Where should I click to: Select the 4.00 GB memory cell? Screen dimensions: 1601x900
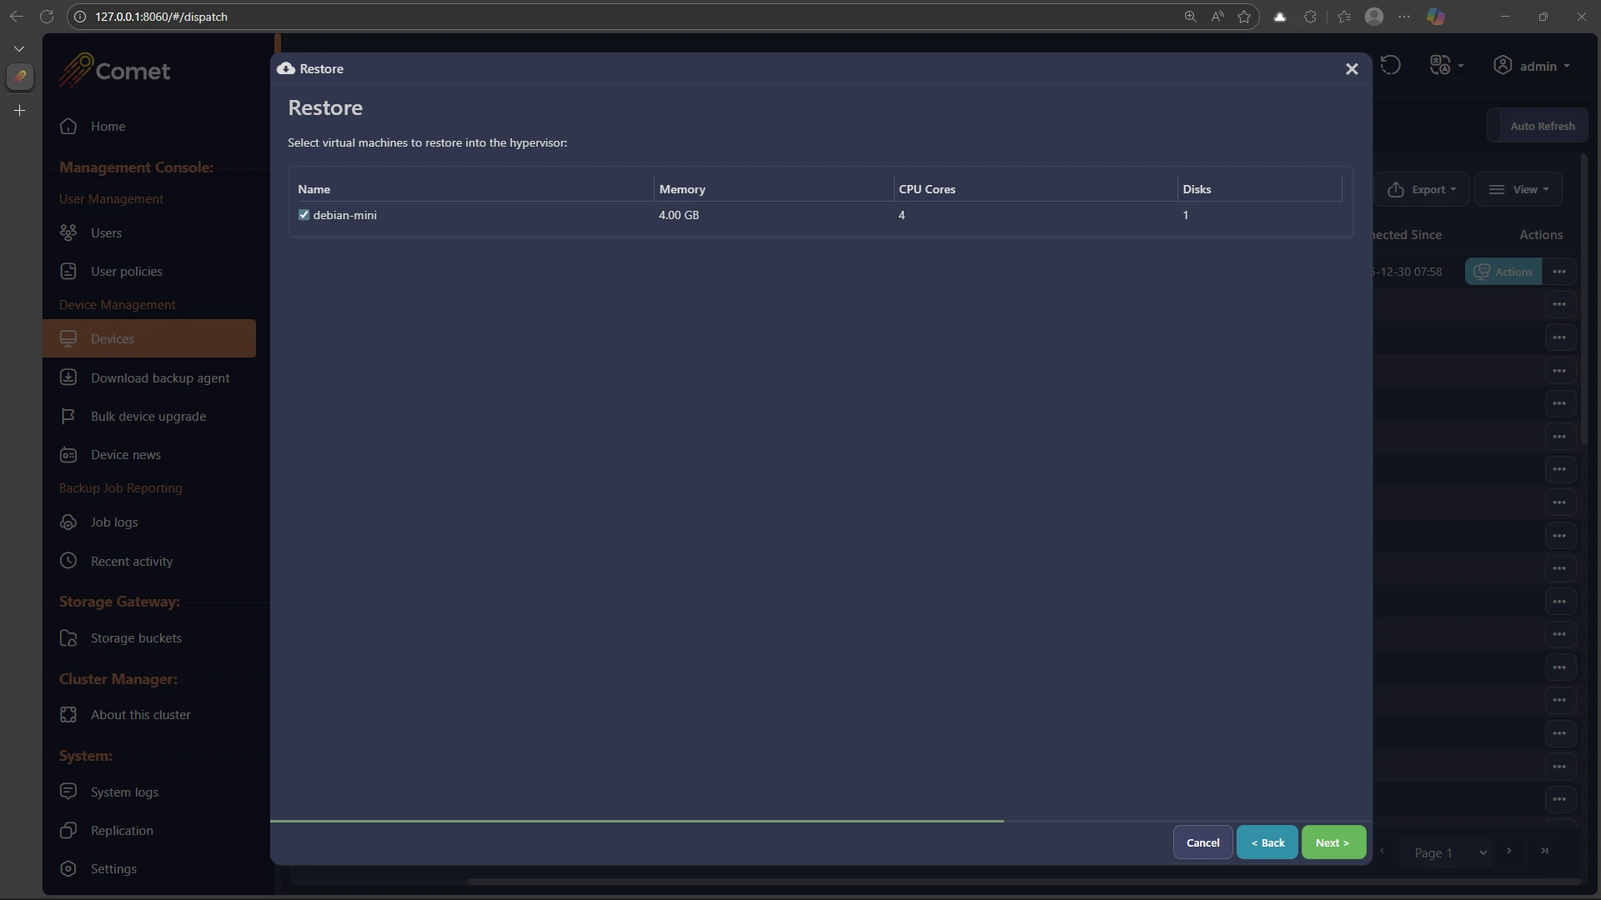coord(679,215)
